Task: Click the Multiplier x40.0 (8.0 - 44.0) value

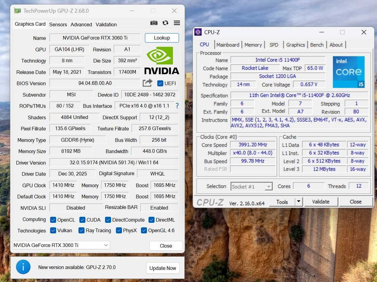Action: tap(253, 153)
